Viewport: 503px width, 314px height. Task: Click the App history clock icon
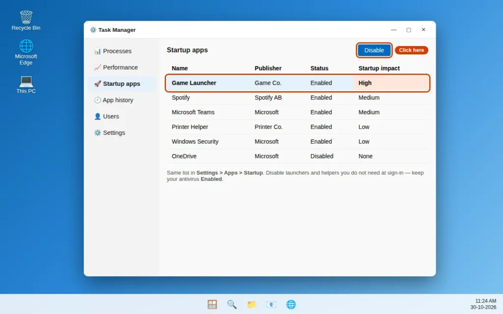coord(98,100)
